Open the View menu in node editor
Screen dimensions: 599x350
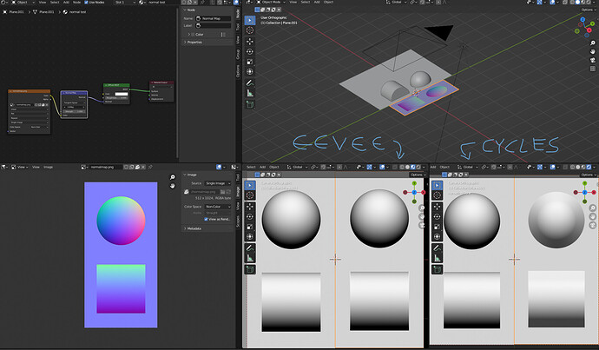click(43, 3)
